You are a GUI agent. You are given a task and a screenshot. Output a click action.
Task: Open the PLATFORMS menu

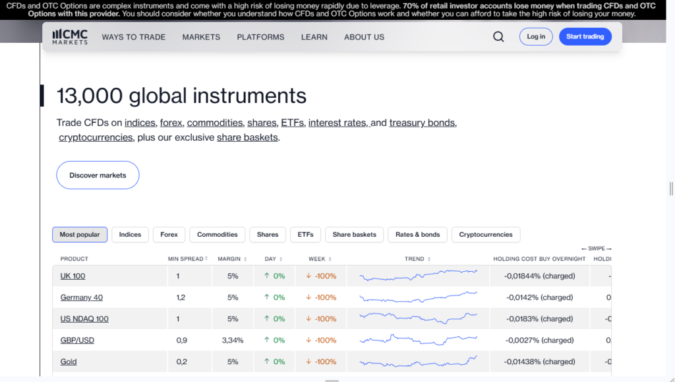coord(260,37)
